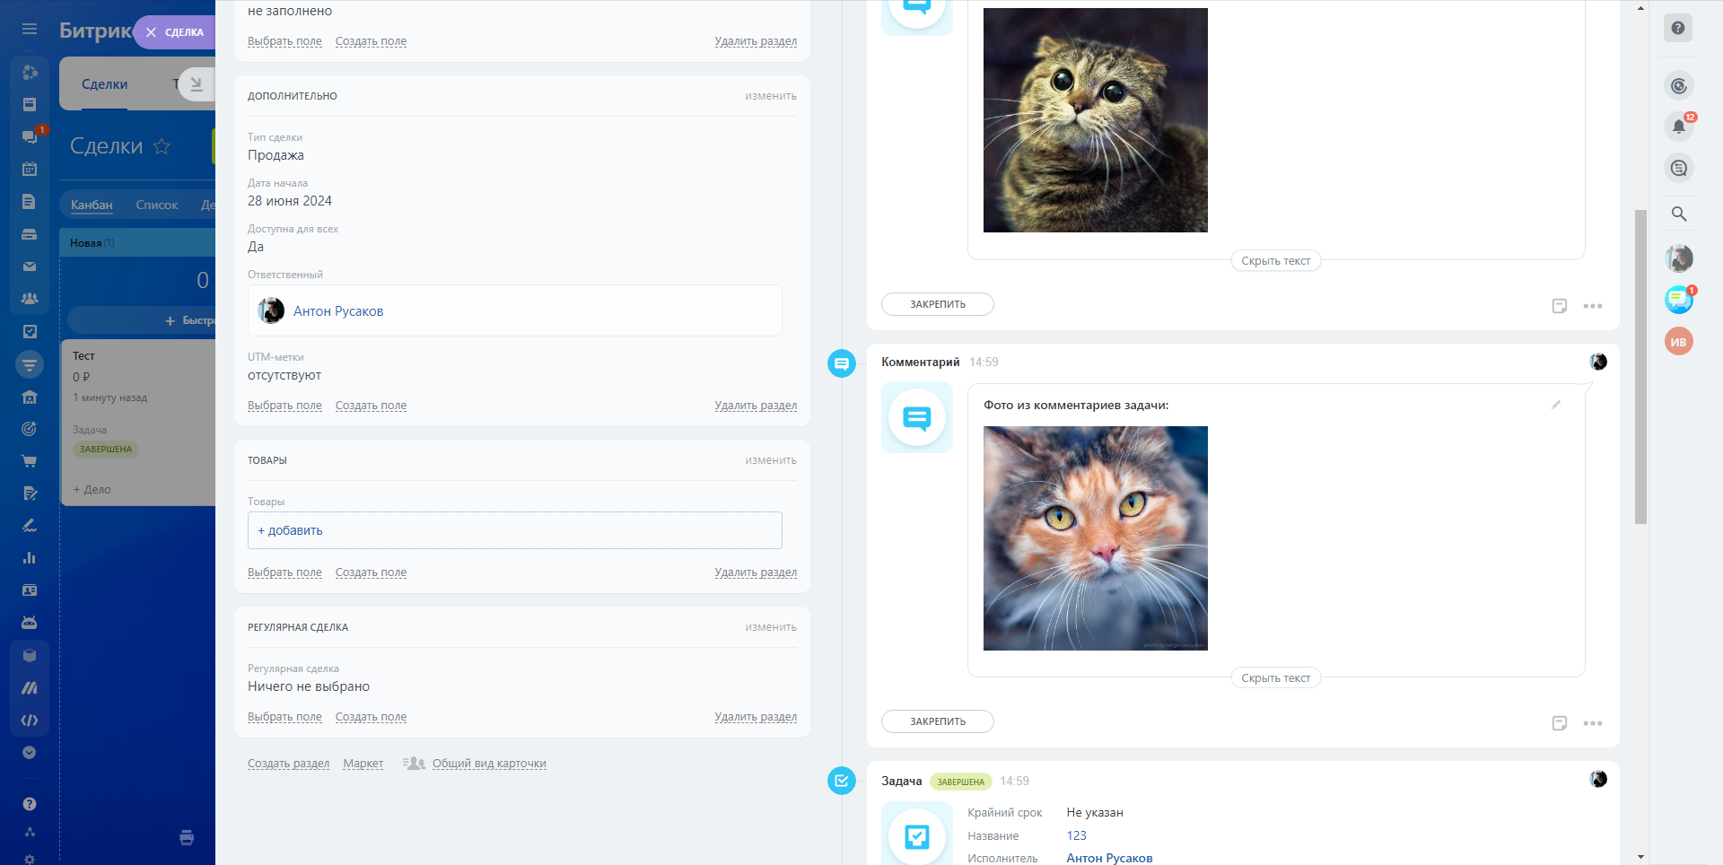Open the Маркет link at the card bottom
The image size is (1723, 865).
point(363,764)
